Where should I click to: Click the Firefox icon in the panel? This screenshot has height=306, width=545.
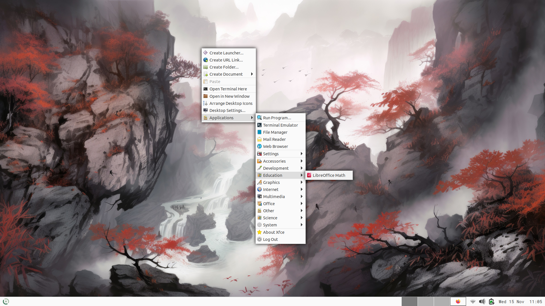tap(458, 301)
